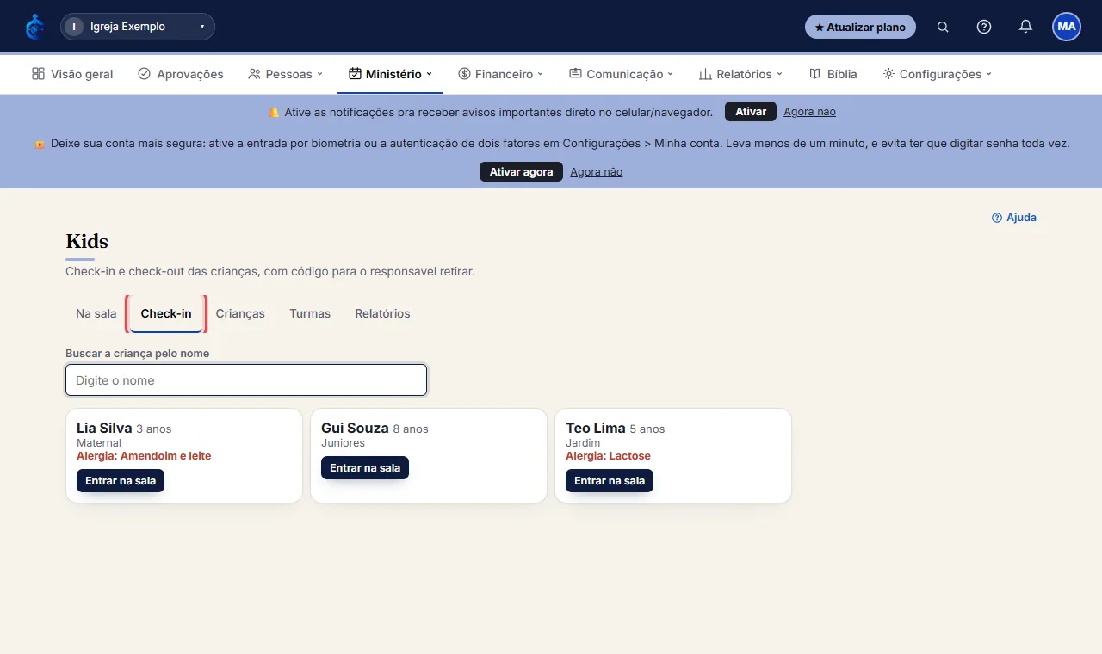Screen dimensions: 1102x654
Task: Dismiss notifications banner with Agora não
Action: (x=809, y=112)
